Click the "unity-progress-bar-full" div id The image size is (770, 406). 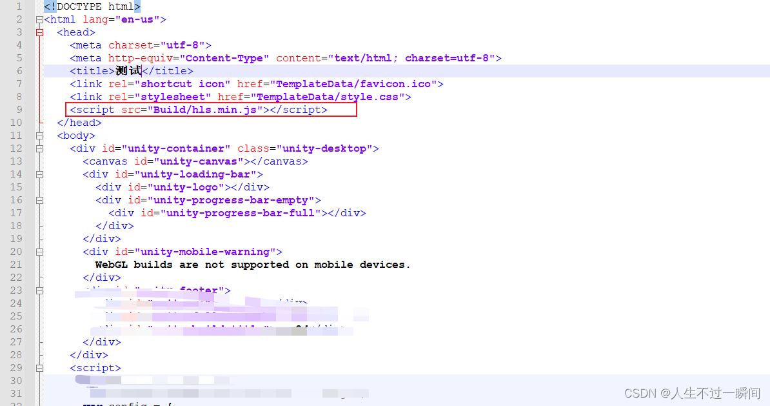point(241,213)
